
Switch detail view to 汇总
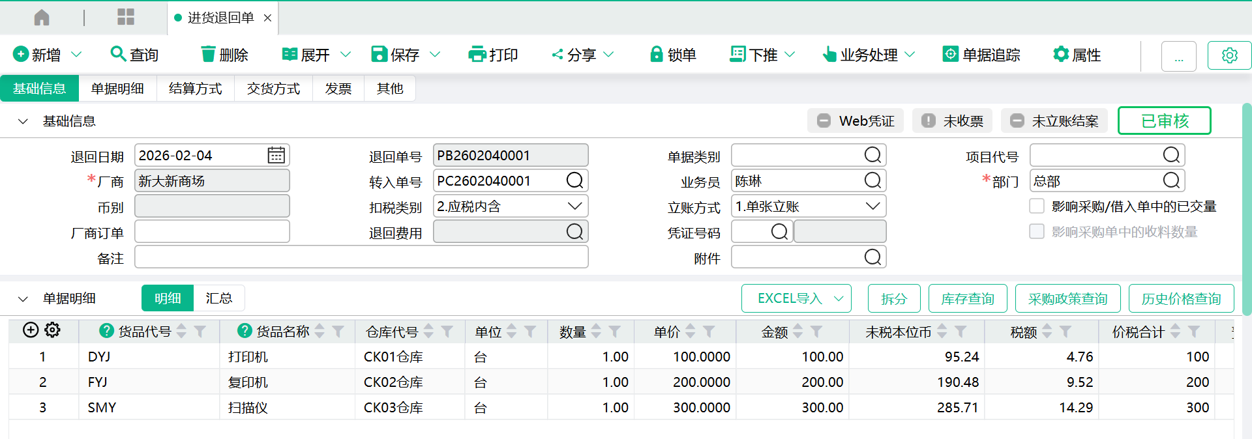(x=218, y=298)
